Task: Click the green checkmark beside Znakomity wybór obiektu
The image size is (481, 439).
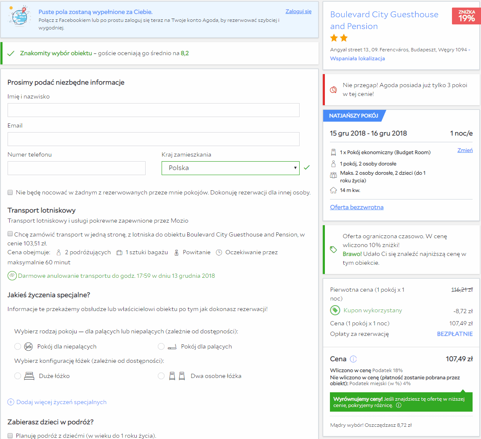Action: 11,53
